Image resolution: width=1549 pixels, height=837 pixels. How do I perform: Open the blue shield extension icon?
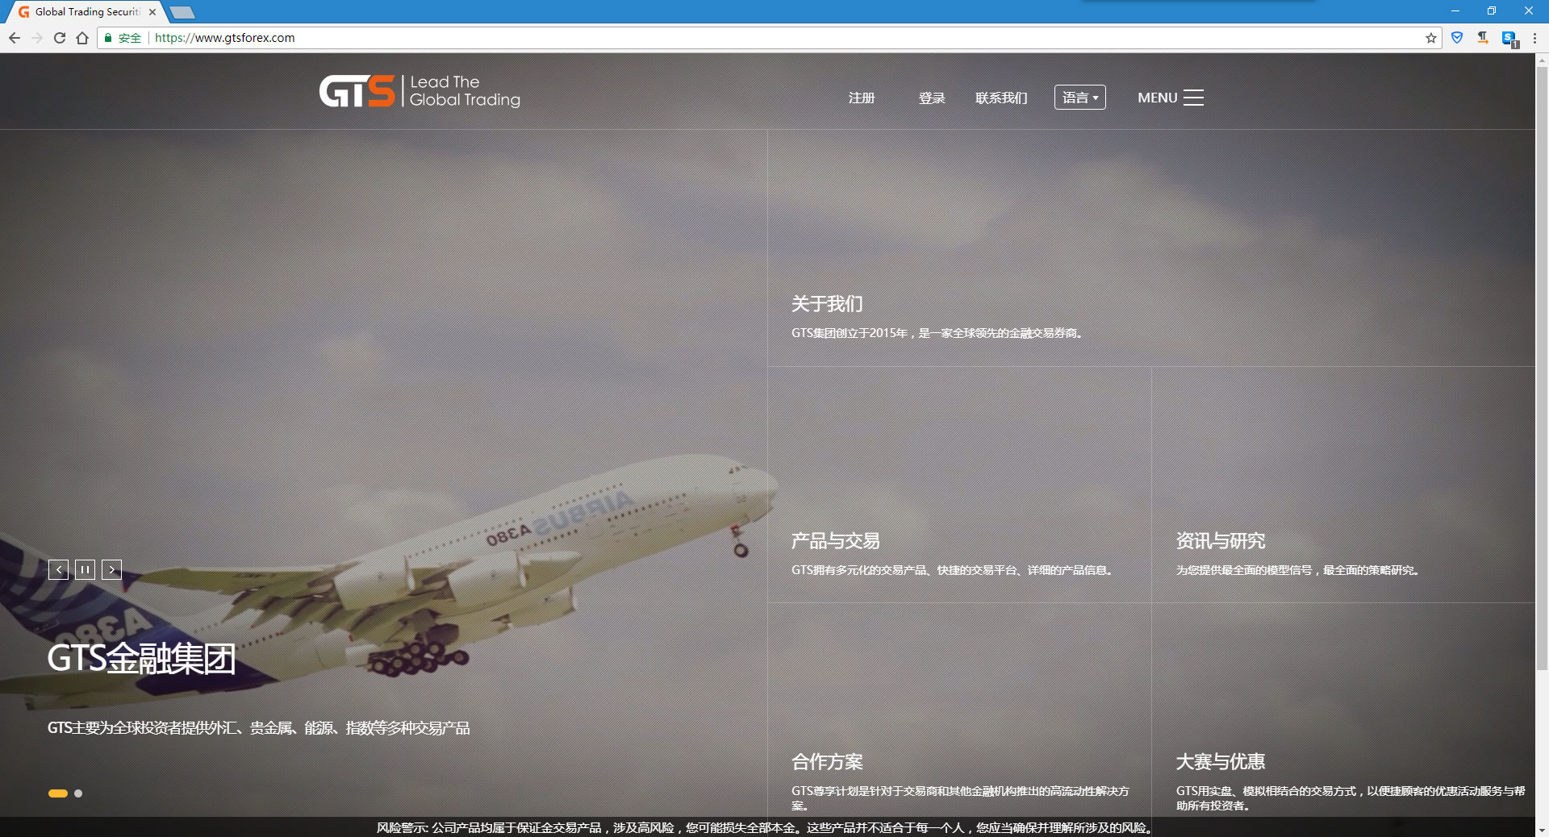point(1457,38)
